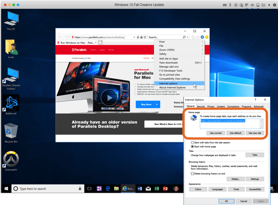The width and height of the screenshot is (278, 205).
Task: Select Internet options in the menu
Action: pos(179,83)
